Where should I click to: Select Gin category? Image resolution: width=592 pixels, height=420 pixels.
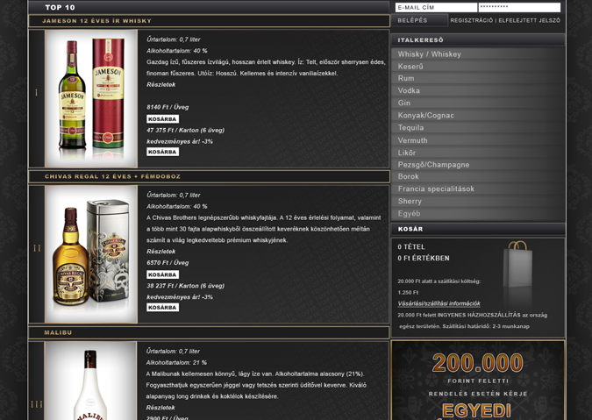[478, 103]
